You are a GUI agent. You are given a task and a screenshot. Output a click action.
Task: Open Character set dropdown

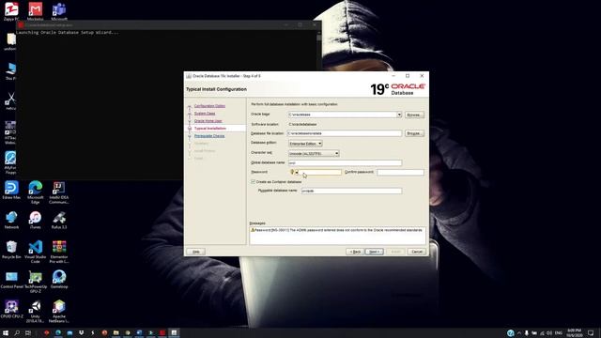coord(314,154)
